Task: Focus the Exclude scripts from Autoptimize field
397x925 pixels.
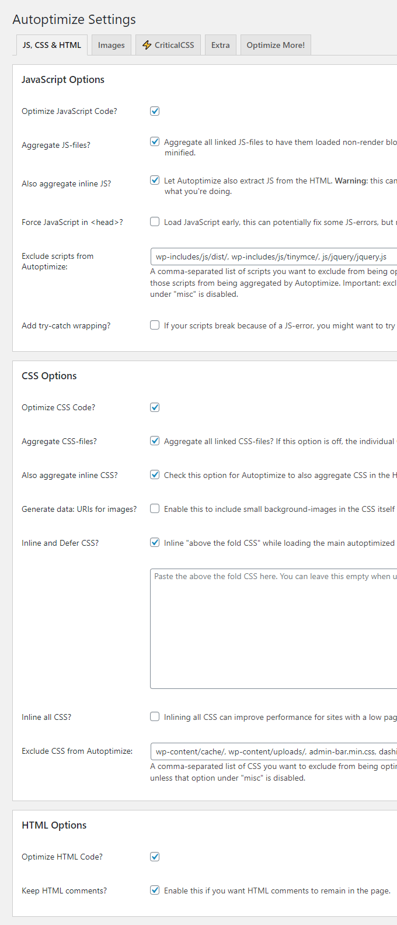Action: [x=273, y=257]
